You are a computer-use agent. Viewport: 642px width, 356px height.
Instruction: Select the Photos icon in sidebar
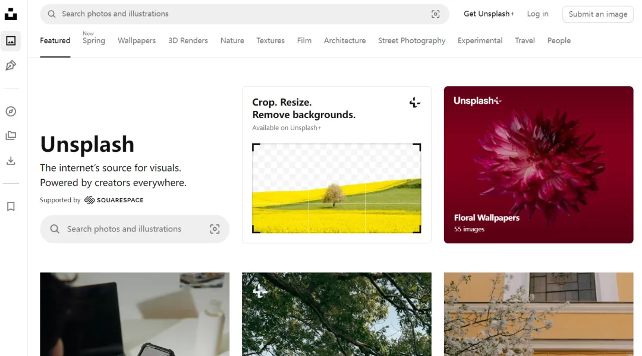point(11,41)
